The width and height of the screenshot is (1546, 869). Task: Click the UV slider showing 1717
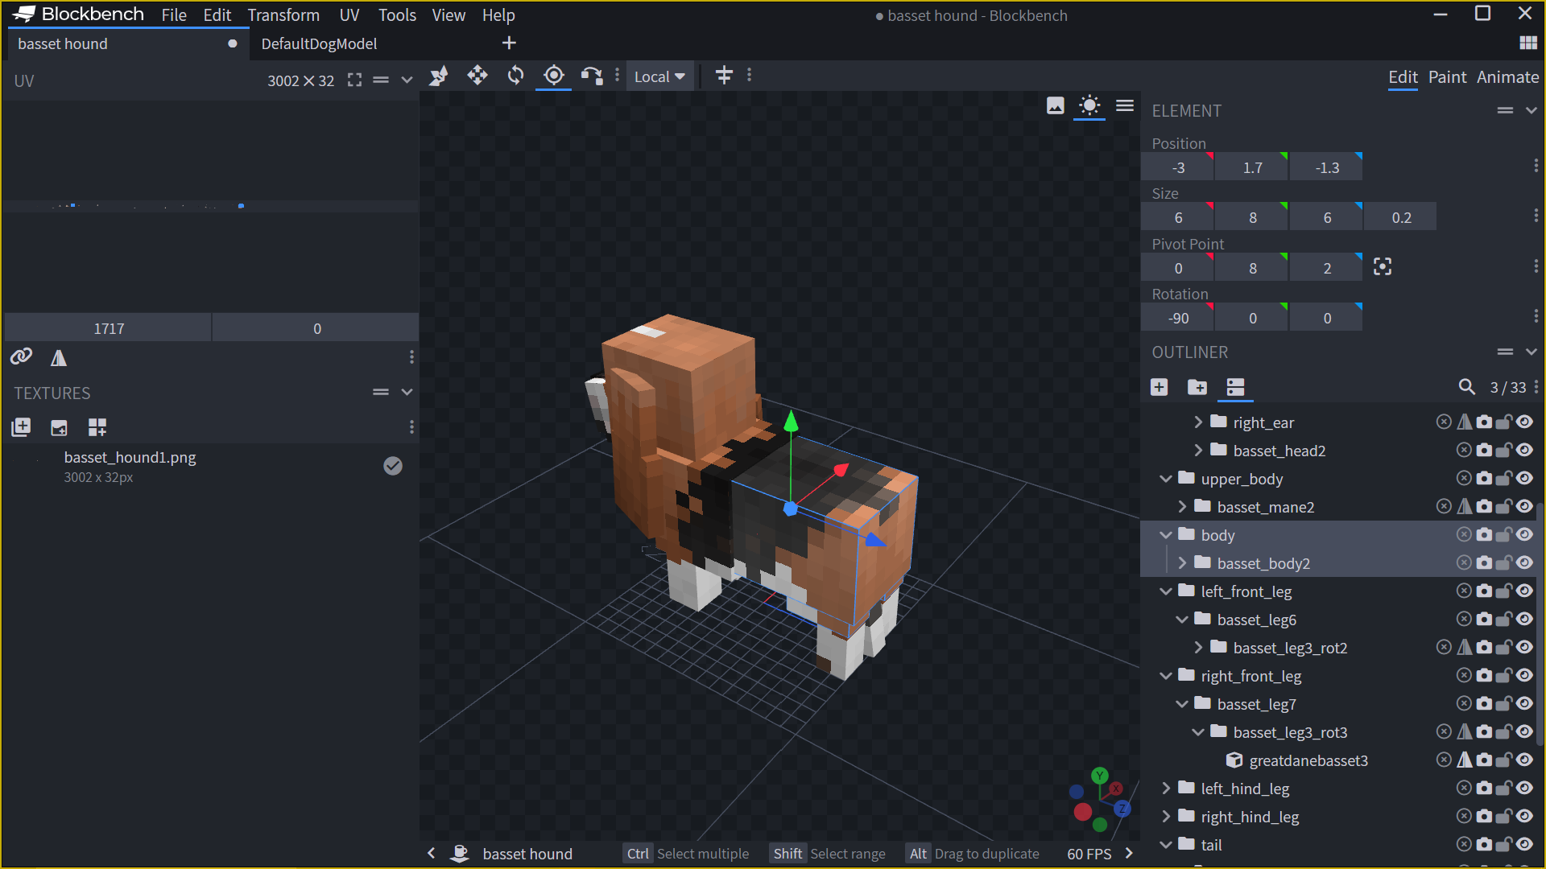109,328
